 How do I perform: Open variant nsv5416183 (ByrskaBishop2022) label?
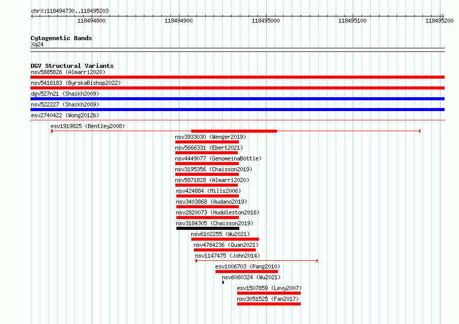coord(76,83)
